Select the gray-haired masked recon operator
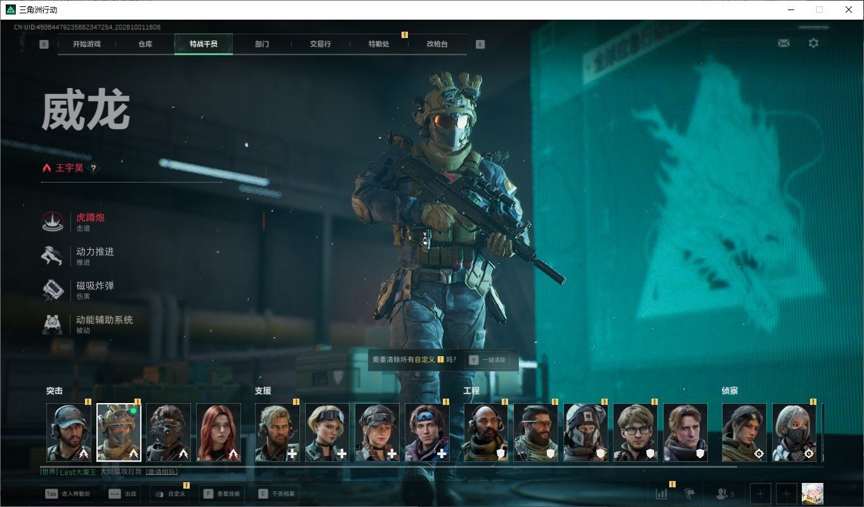 [794, 432]
